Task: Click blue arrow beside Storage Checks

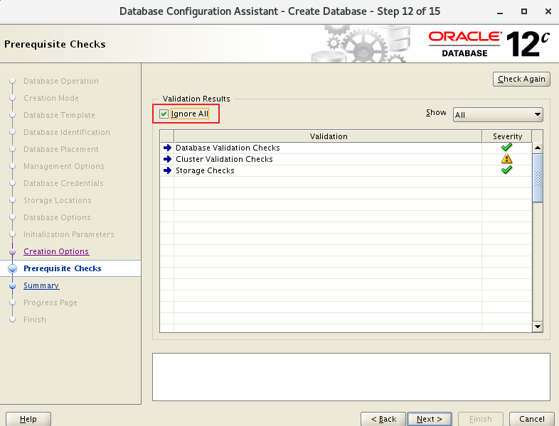Action: tap(167, 170)
